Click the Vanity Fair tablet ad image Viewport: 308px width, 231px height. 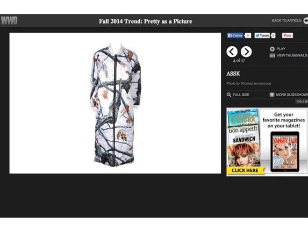pyautogui.click(x=285, y=152)
